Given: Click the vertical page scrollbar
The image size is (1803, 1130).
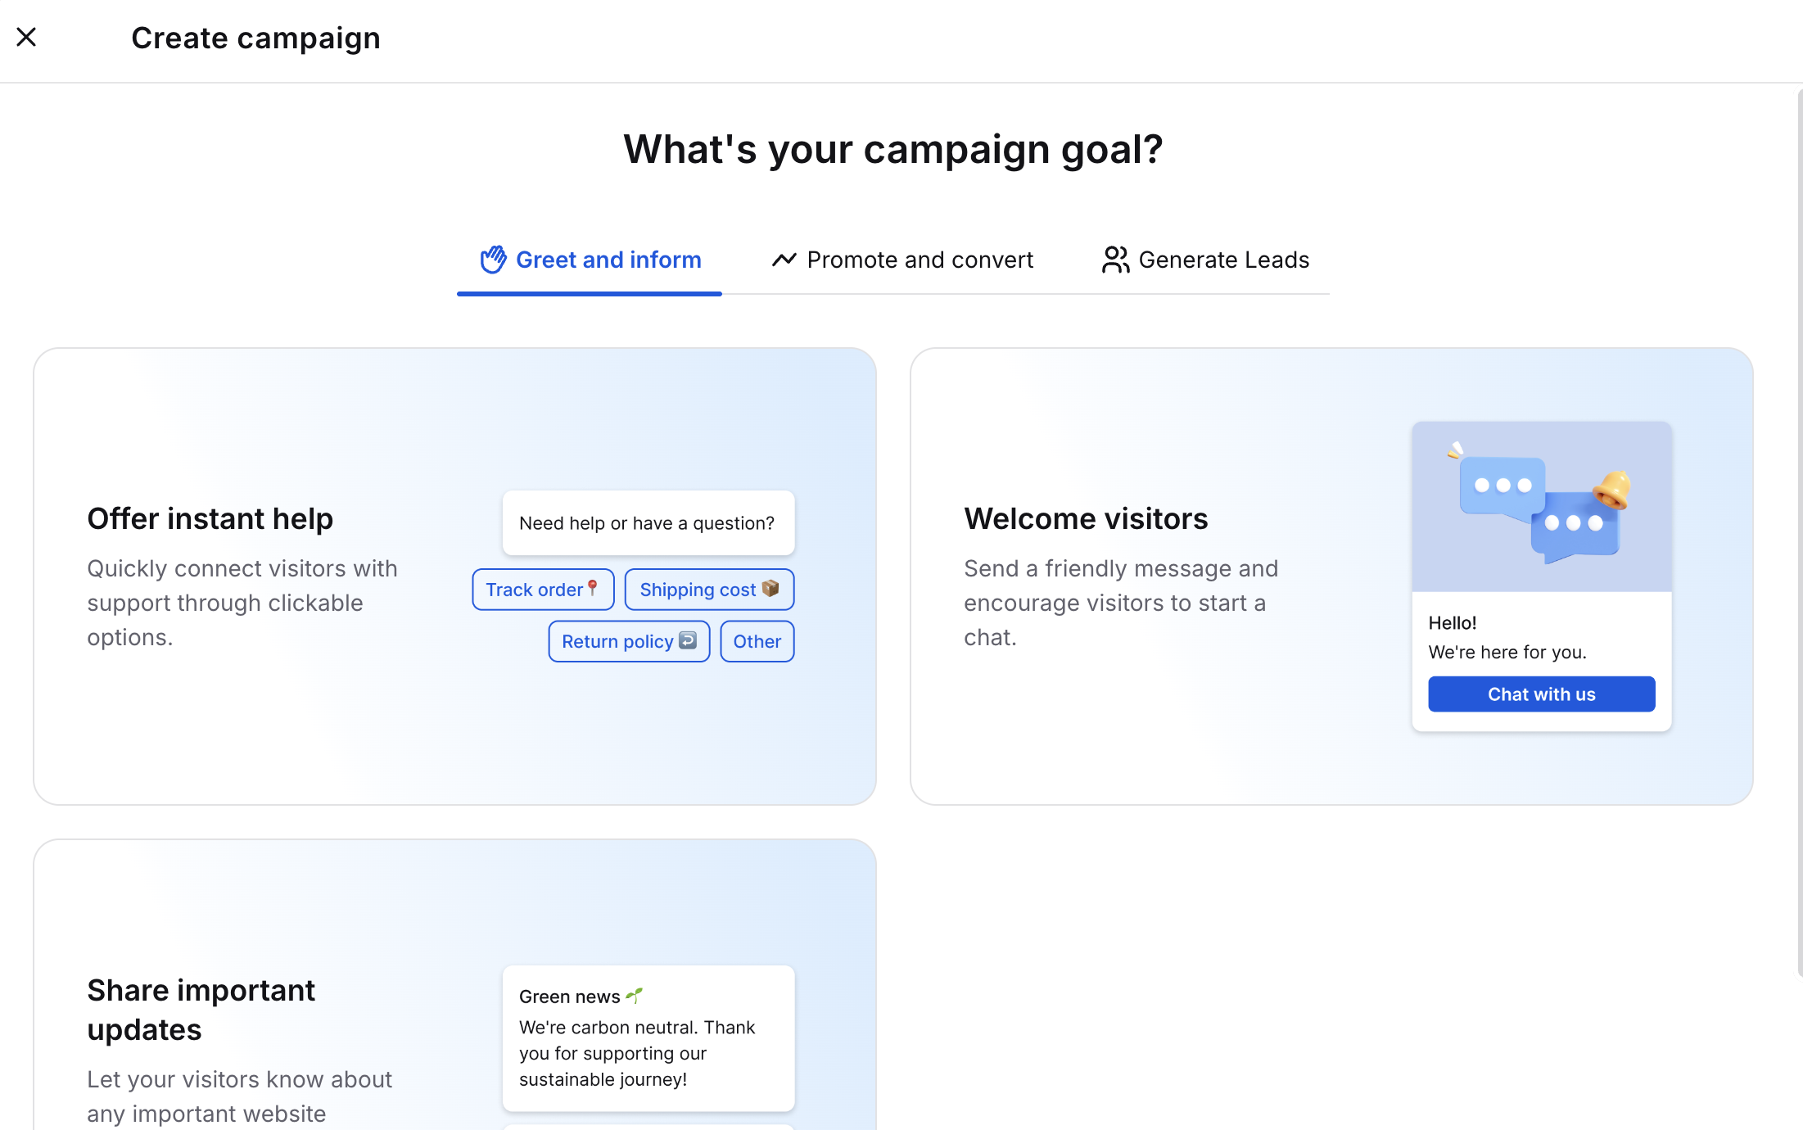Looking at the screenshot, I should coord(1799,532).
